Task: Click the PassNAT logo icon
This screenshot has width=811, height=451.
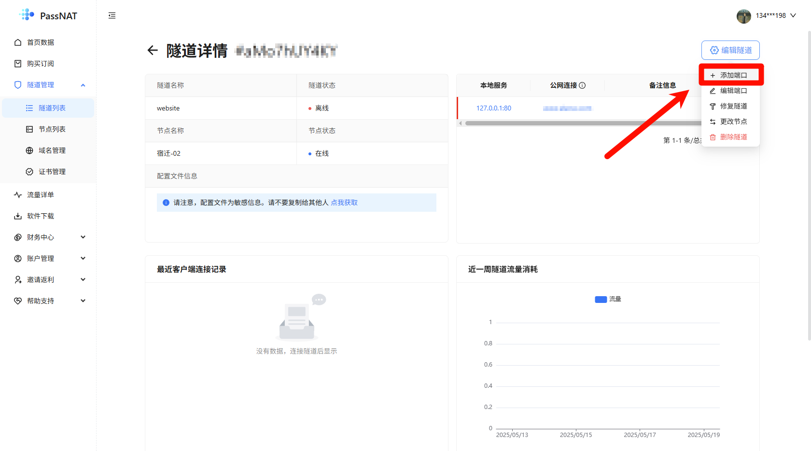Action: tap(27, 15)
